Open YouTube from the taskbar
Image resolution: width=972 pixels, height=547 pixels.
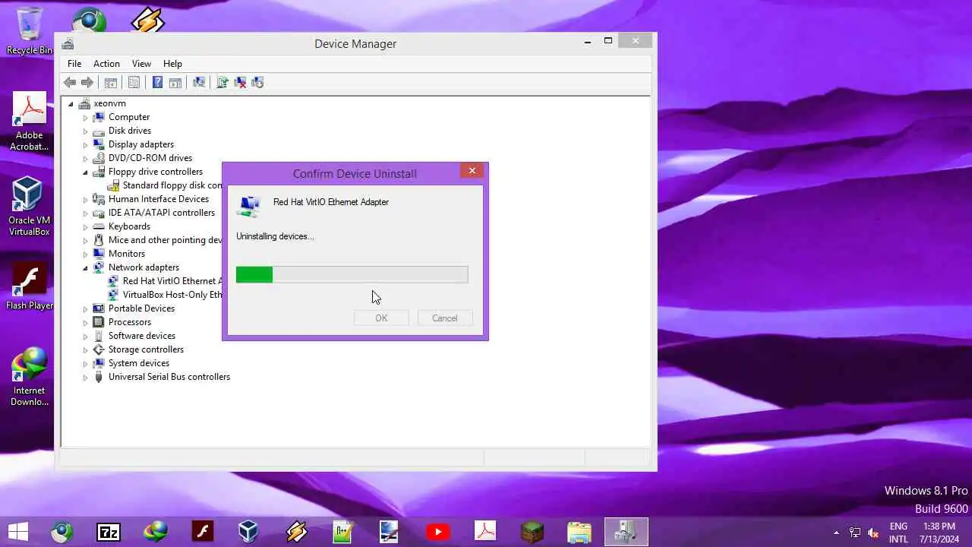tap(438, 532)
